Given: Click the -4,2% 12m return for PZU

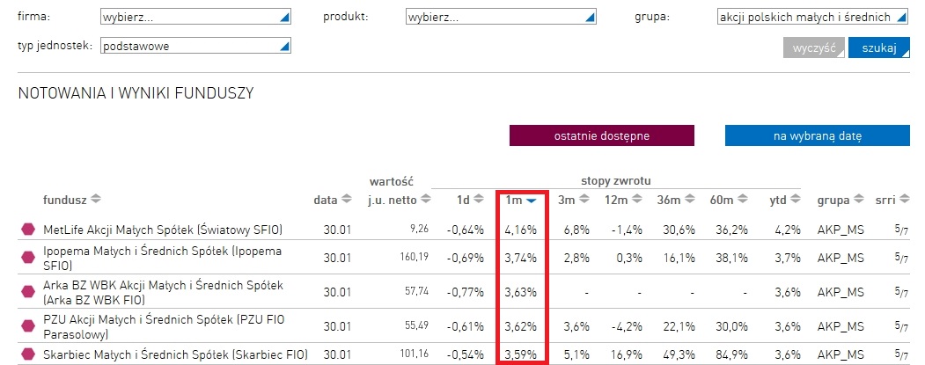Looking at the screenshot, I should coord(628,326).
